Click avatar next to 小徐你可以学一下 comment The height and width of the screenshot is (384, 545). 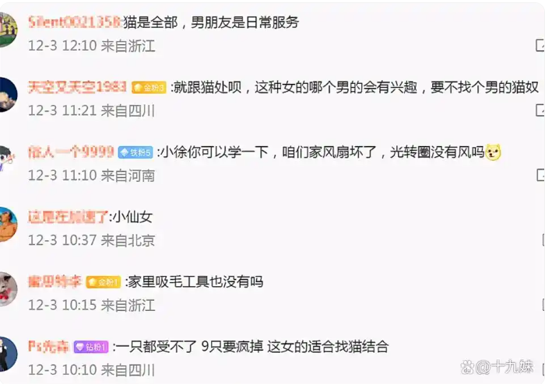pyautogui.click(x=7, y=159)
